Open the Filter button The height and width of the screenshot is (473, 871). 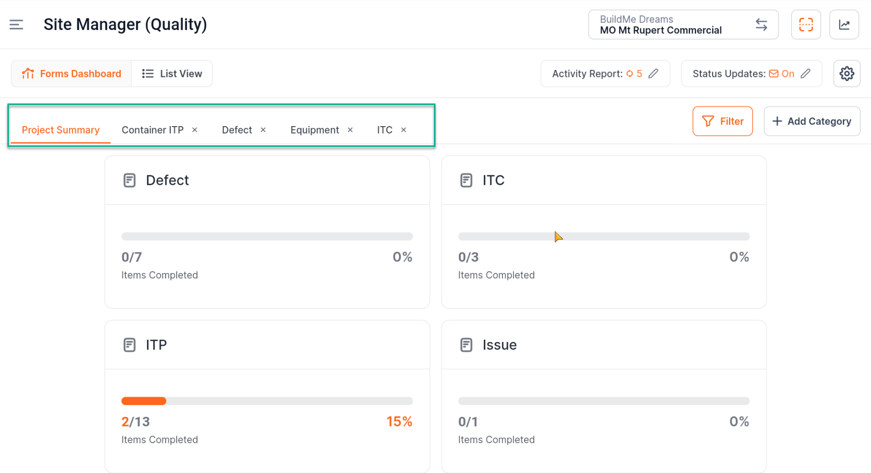pyautogui.click(x=723, y=121)
